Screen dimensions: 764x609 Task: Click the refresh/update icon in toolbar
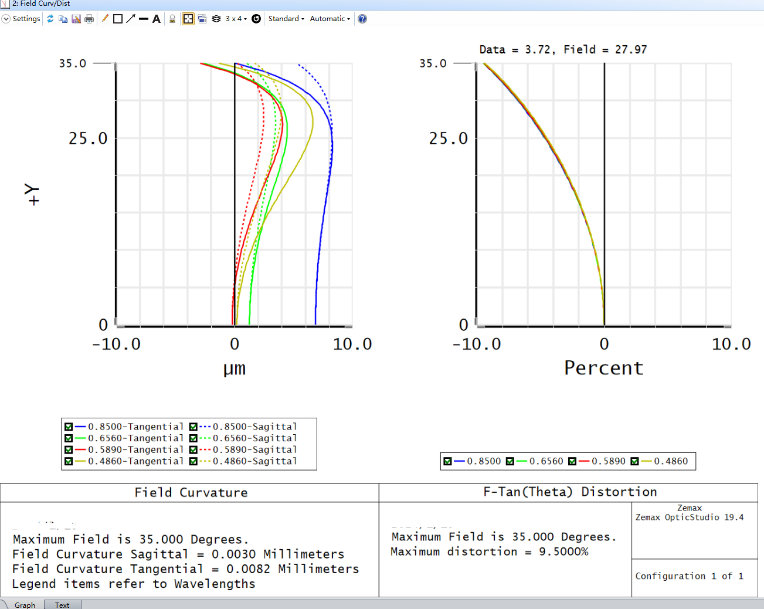coord(50,19)
